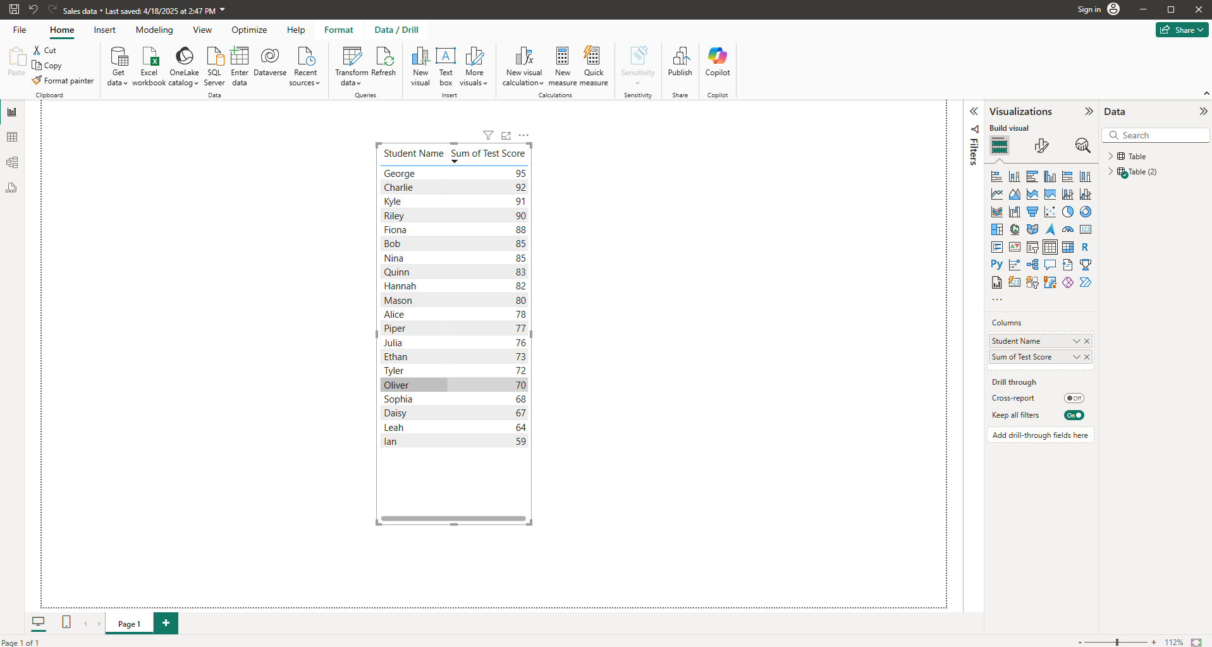
Task: Expand the Table (2) data node
Action: [1111, 172]
